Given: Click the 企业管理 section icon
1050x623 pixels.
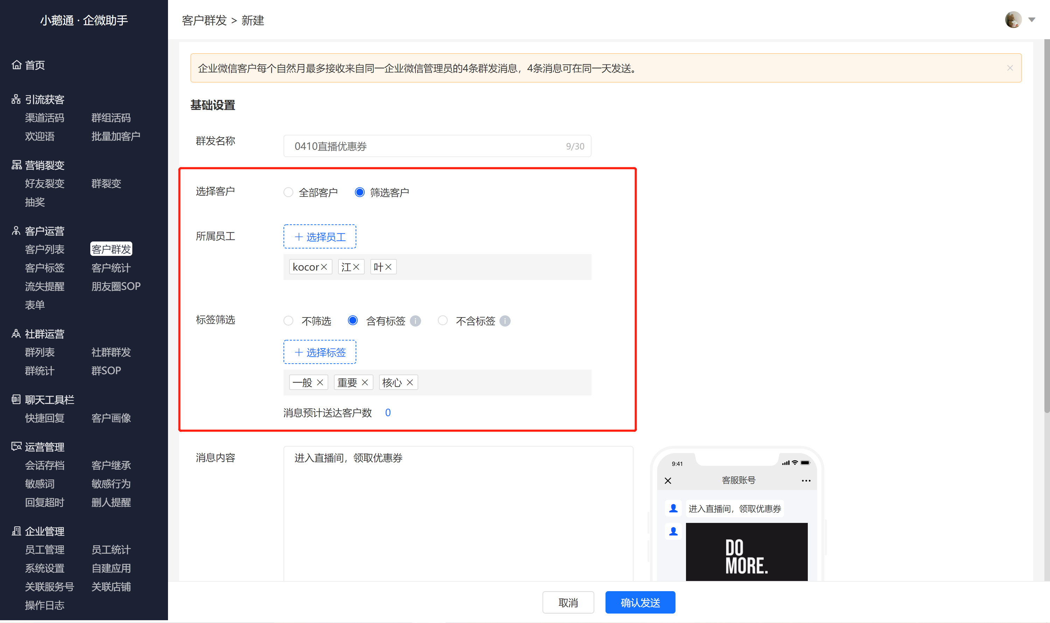Looking at the screenshot, I should tap(16, 531).
